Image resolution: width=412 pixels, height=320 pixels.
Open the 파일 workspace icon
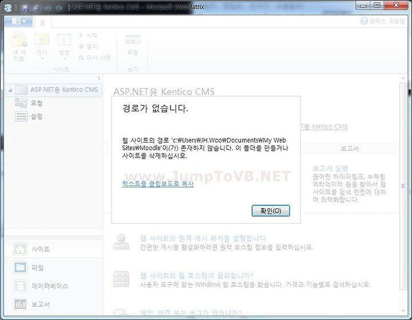click(20, 267)
